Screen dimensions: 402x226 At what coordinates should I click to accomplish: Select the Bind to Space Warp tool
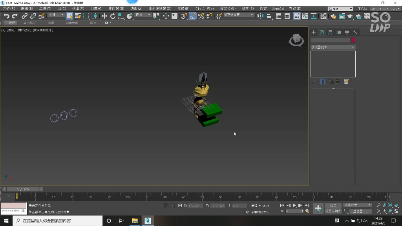point(42,16)
